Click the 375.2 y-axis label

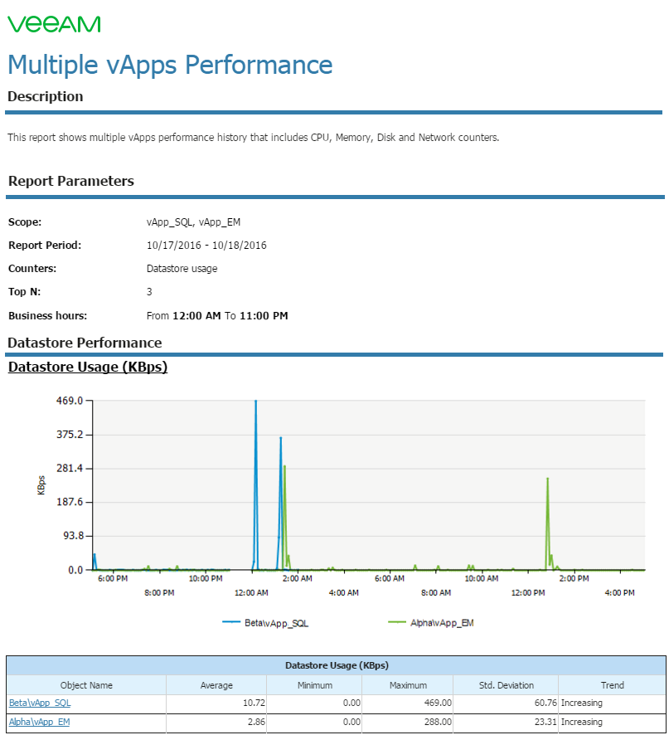(x=70, y=435)
